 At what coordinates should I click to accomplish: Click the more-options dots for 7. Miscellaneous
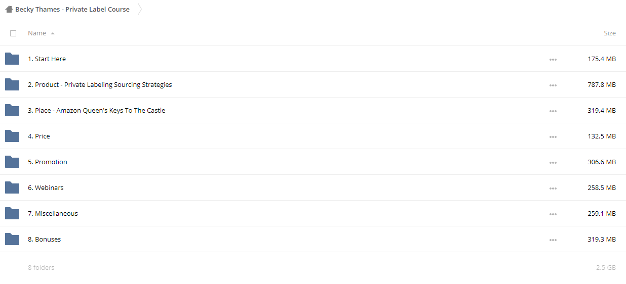(x=553, y=214)
